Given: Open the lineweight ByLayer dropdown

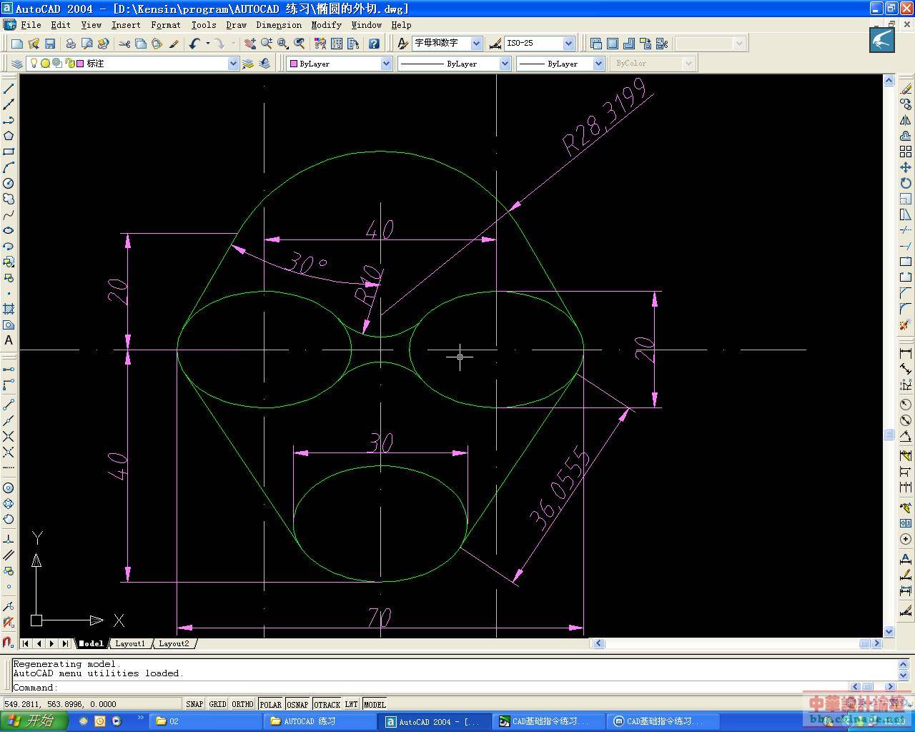Looking at the screenshot, I should (x=598, y=64).
